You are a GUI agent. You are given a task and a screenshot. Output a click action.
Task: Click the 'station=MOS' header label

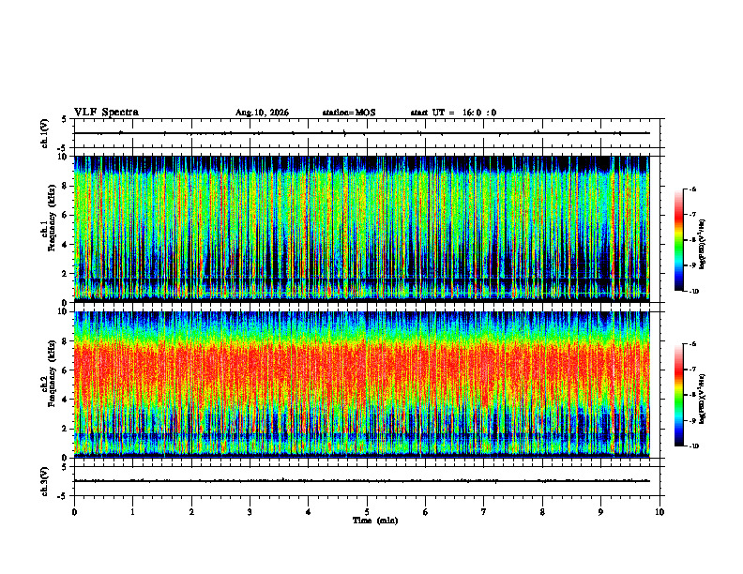click(x=349, y=113)
